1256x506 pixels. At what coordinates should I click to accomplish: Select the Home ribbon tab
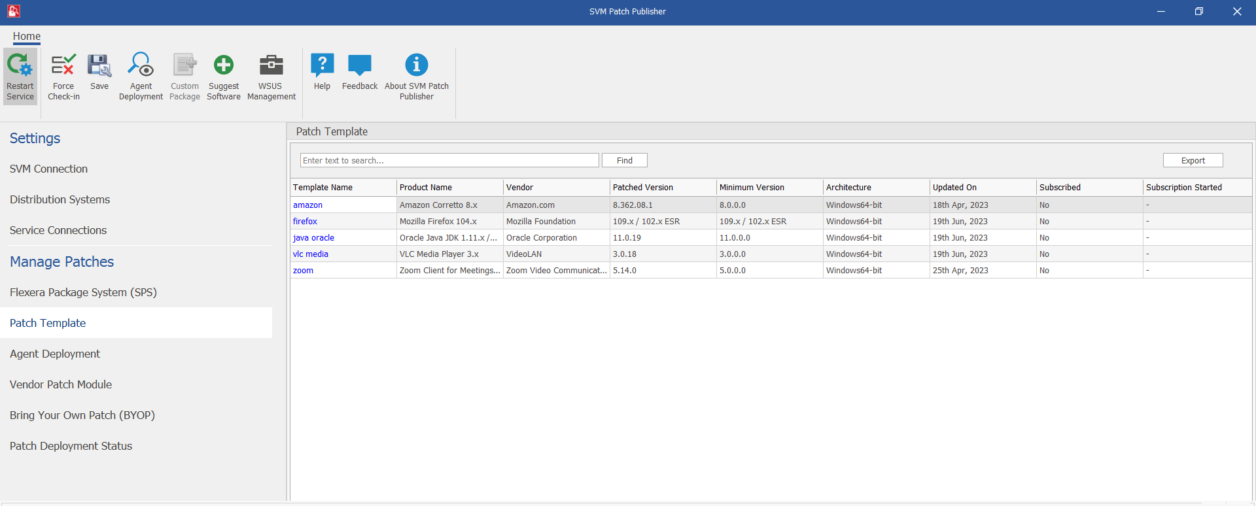pos(27,37)
